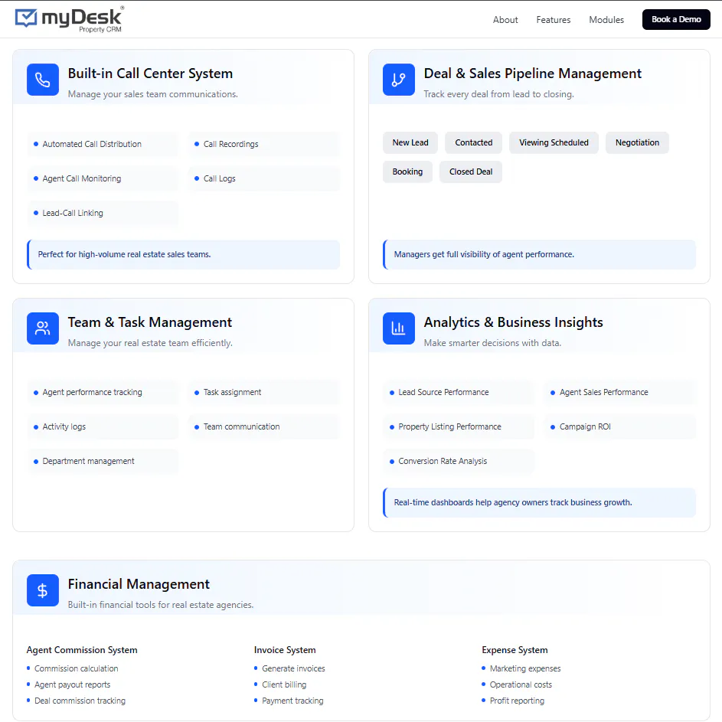
Task: Click Property Listing Performance item
Action: (x=459, y=427)
